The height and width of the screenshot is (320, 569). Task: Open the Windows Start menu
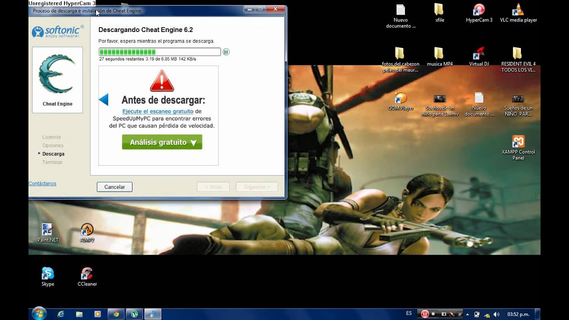(39, 313)
